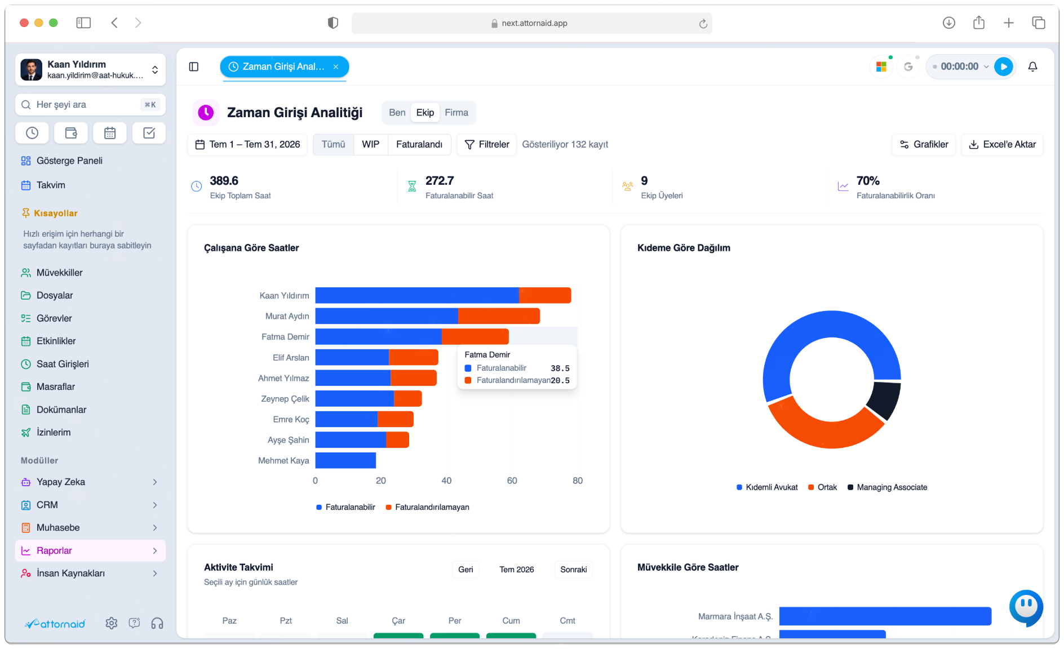Open the Kaan Yıldırım account switcher

coord(90,70)
